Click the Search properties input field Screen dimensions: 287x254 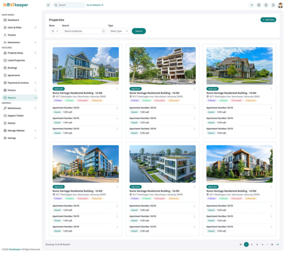[x=85, y=31]
